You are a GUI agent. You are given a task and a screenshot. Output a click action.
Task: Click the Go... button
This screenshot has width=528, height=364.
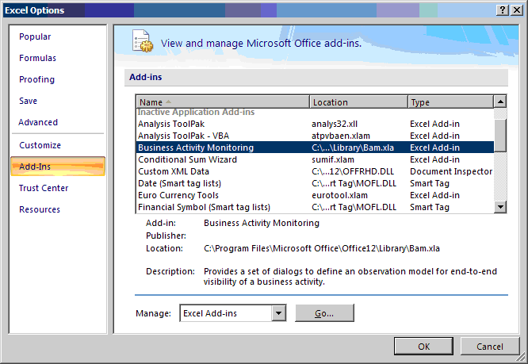[x=324, y=313]
